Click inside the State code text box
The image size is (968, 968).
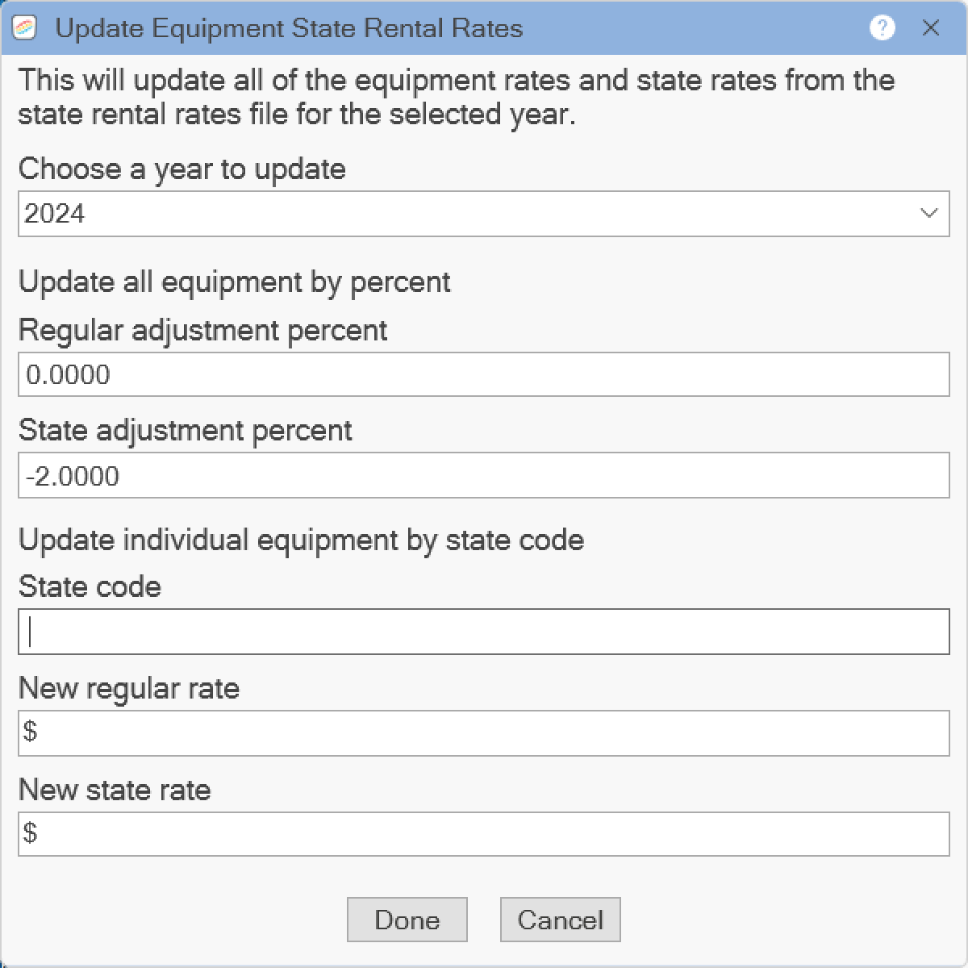point(484,632)
